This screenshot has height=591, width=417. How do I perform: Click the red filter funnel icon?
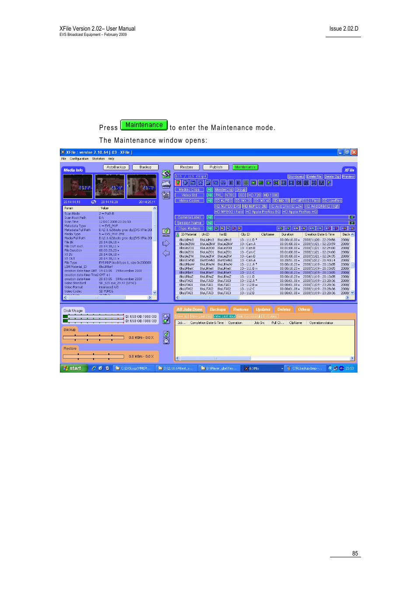point(178,183)
